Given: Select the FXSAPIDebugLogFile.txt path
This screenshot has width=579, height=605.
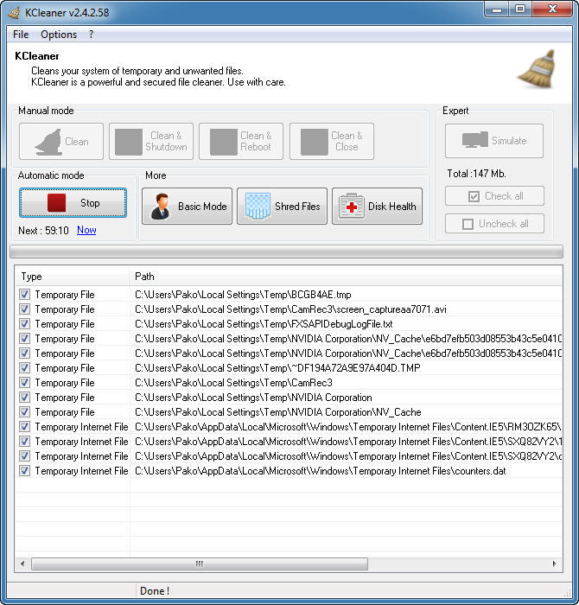Looking at the screenshot, I should point(264,324).
